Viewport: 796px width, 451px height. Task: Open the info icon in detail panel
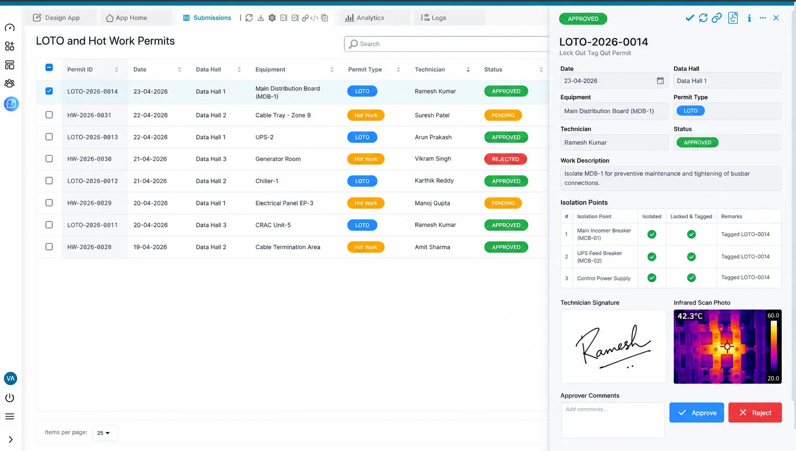click(x=749, y=18)
